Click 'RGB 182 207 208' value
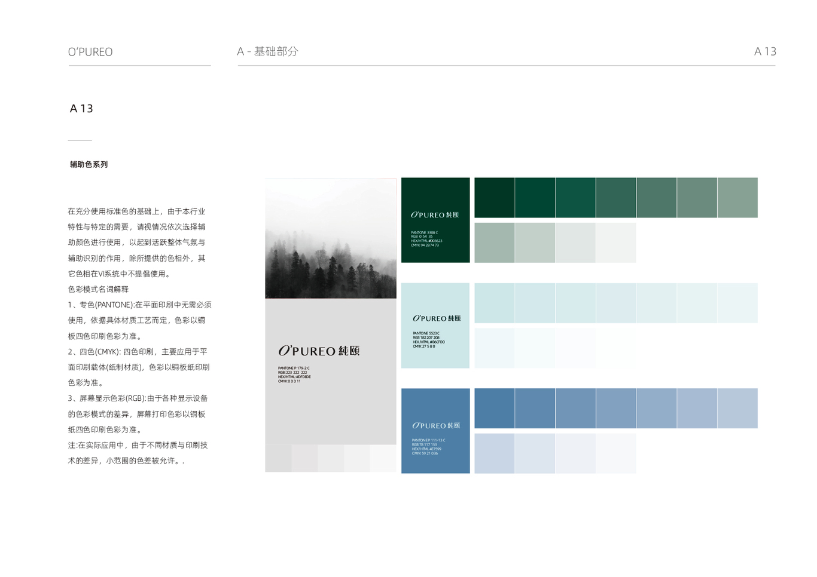 (426, 337)
